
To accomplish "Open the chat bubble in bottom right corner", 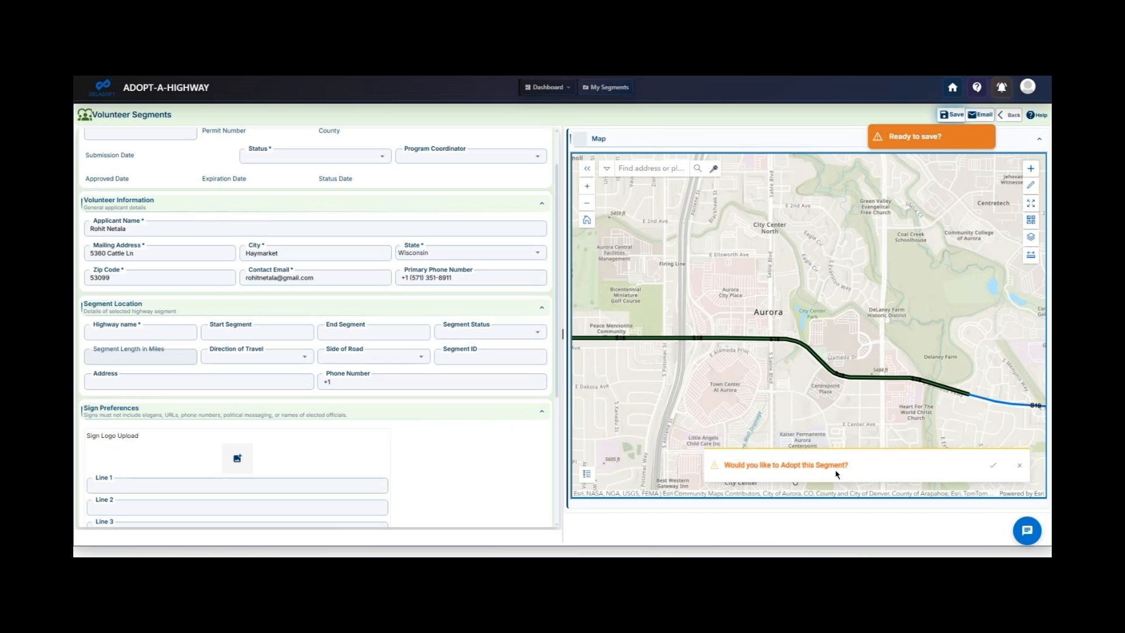I will coord(1027,530).
